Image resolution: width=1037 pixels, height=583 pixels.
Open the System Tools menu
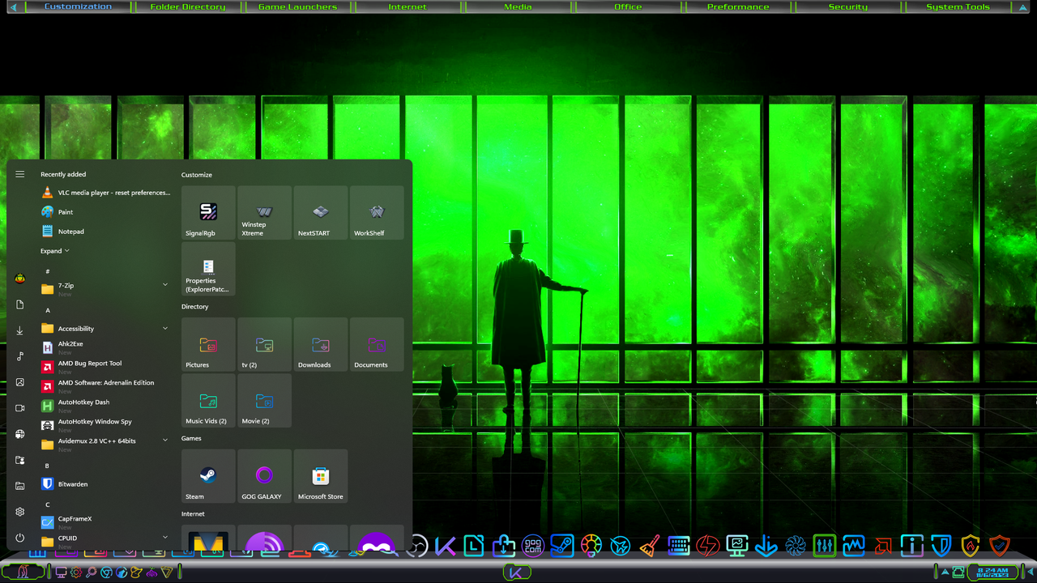coord(958,6)
